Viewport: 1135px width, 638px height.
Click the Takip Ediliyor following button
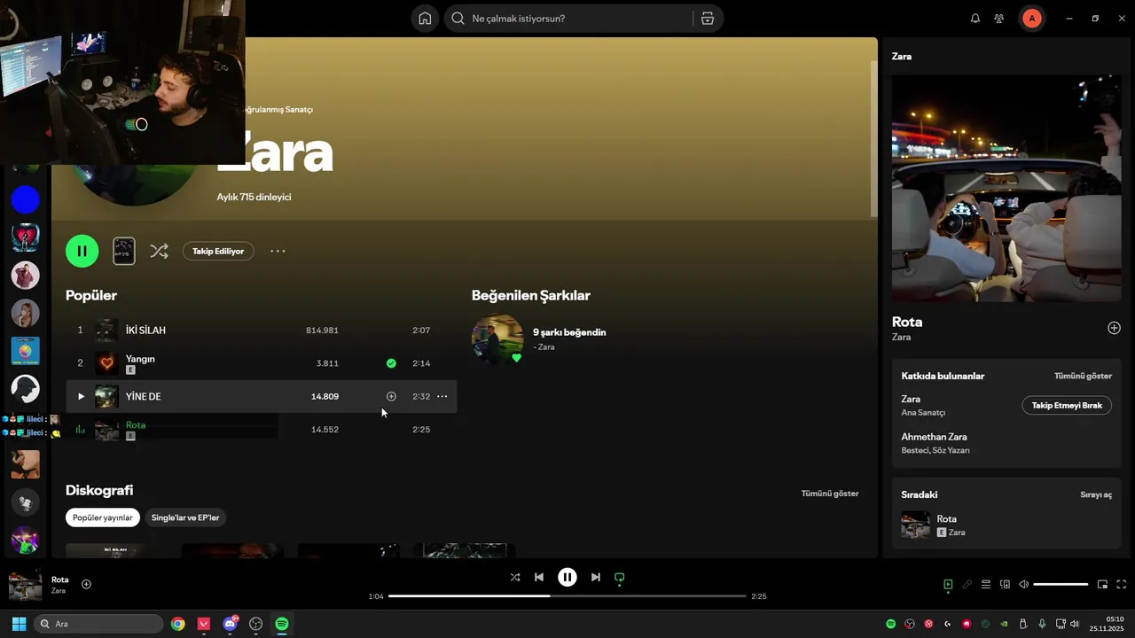tap(218, 251)
